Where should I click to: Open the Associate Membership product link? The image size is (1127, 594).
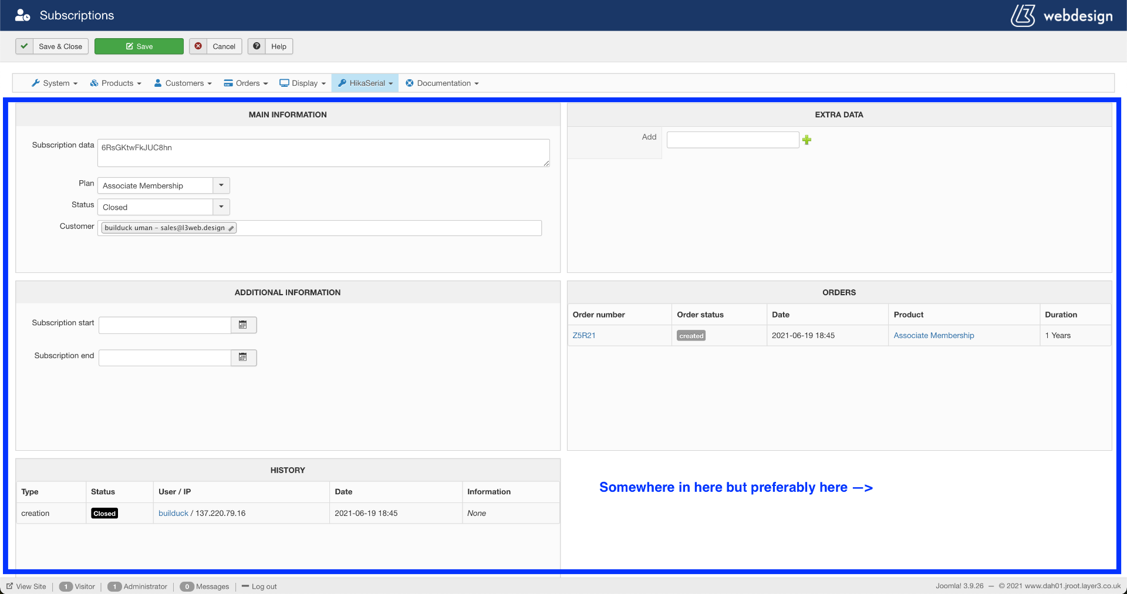coord(933,336)
